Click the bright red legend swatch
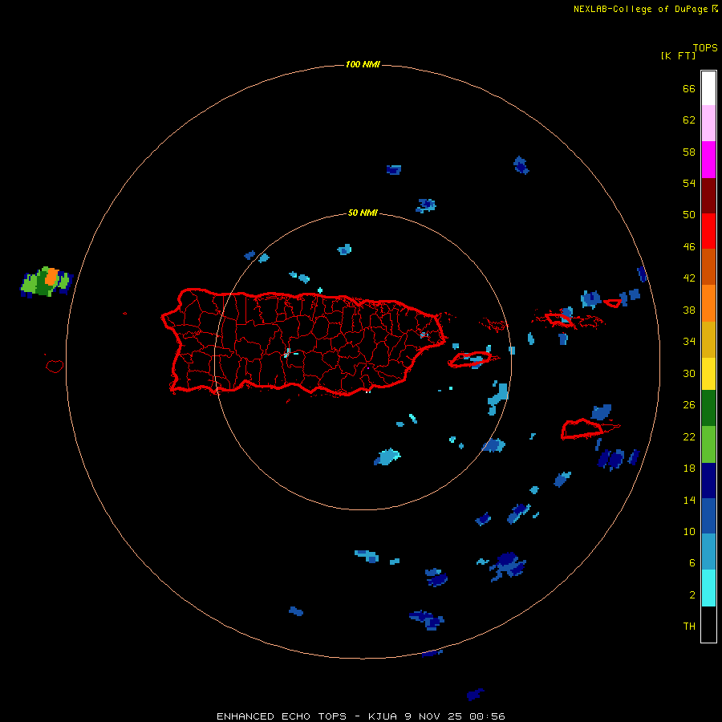This screenshot has width=722, height=722. (x=708, y=231)
